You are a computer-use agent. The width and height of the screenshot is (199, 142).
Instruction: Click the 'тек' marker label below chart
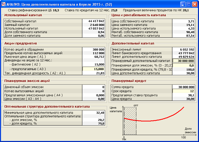point(124,139)
